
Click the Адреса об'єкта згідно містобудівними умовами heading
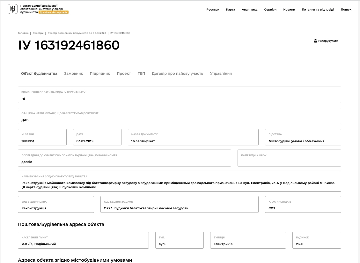[x=75, y=260]
